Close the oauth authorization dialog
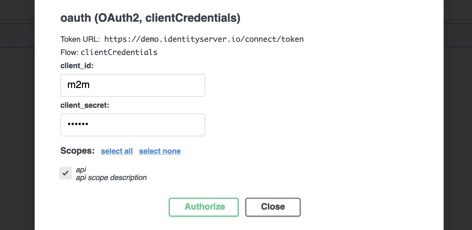The image size is (472, 230). pyautogui.click(x=273, y=207)
